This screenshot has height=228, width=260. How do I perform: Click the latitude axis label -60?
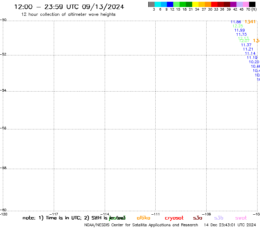click(3, 210)
